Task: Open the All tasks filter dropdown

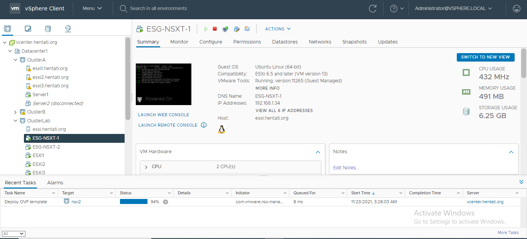Action: click(14, 234)
